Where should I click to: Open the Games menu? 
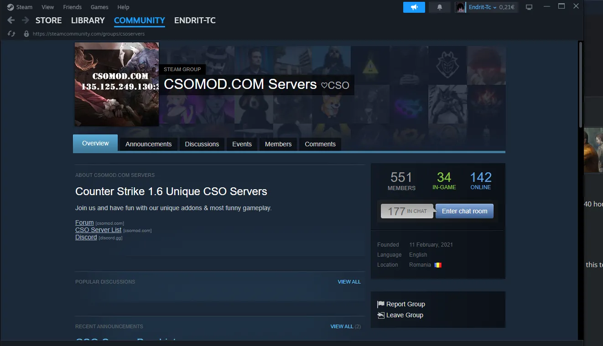[x=99, y=7]
